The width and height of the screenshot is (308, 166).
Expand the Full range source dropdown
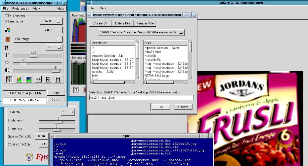38,39
